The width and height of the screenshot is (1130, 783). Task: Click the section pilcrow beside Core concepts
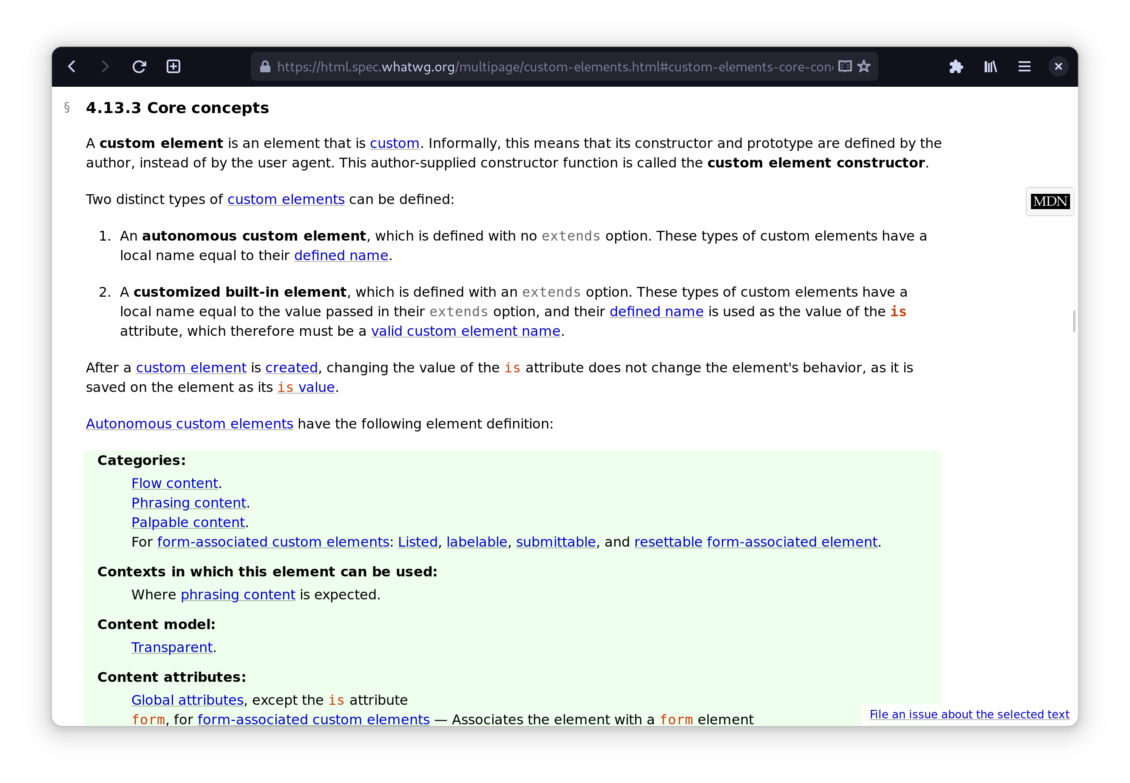pos(67,108)
